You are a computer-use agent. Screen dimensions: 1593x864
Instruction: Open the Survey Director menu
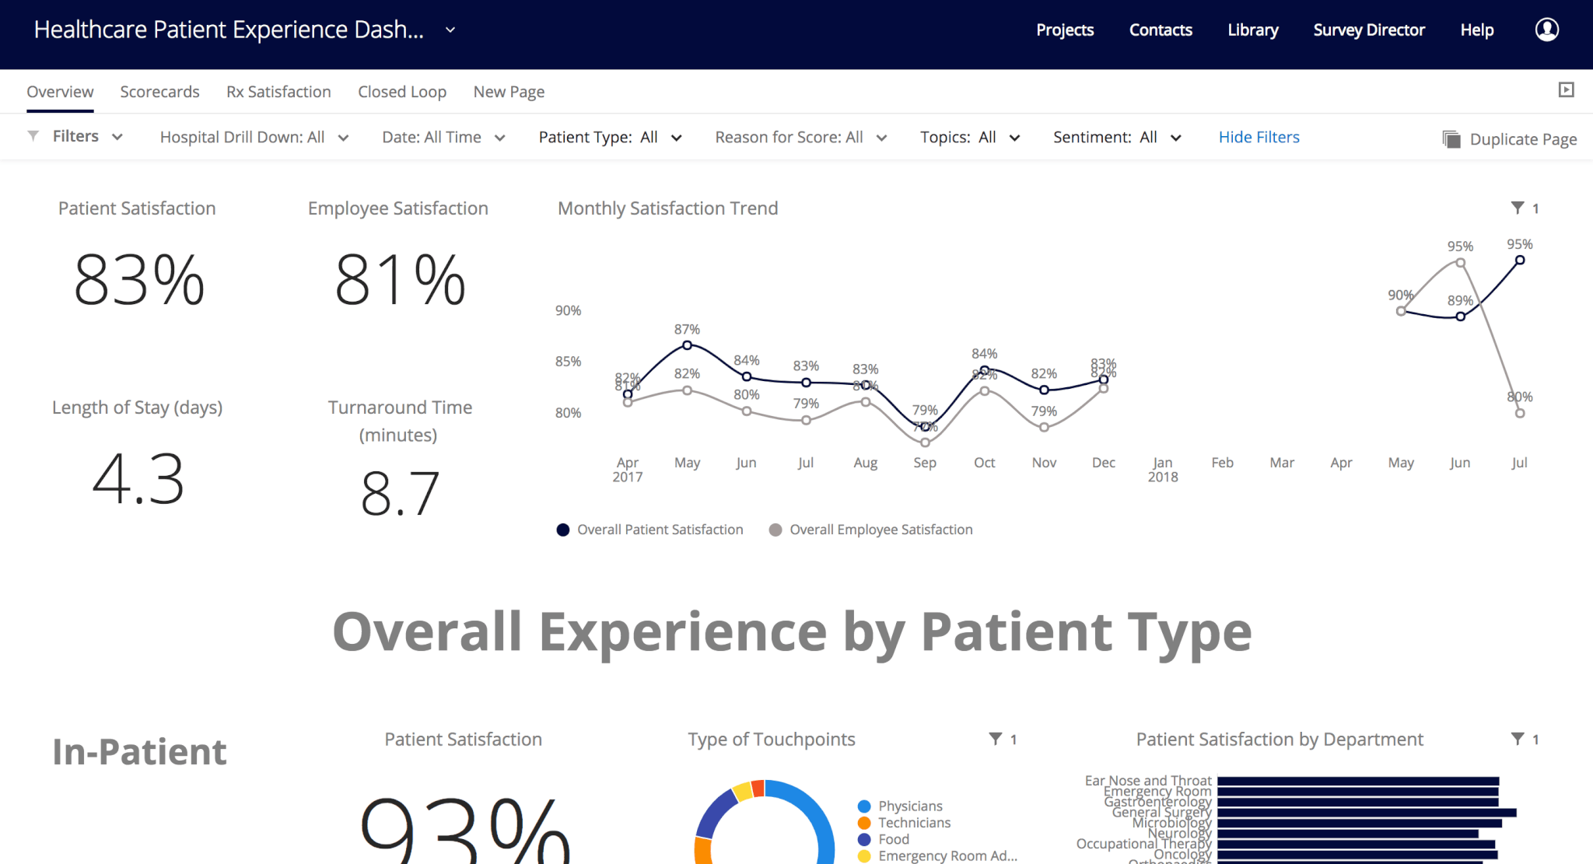(1368, 30)
